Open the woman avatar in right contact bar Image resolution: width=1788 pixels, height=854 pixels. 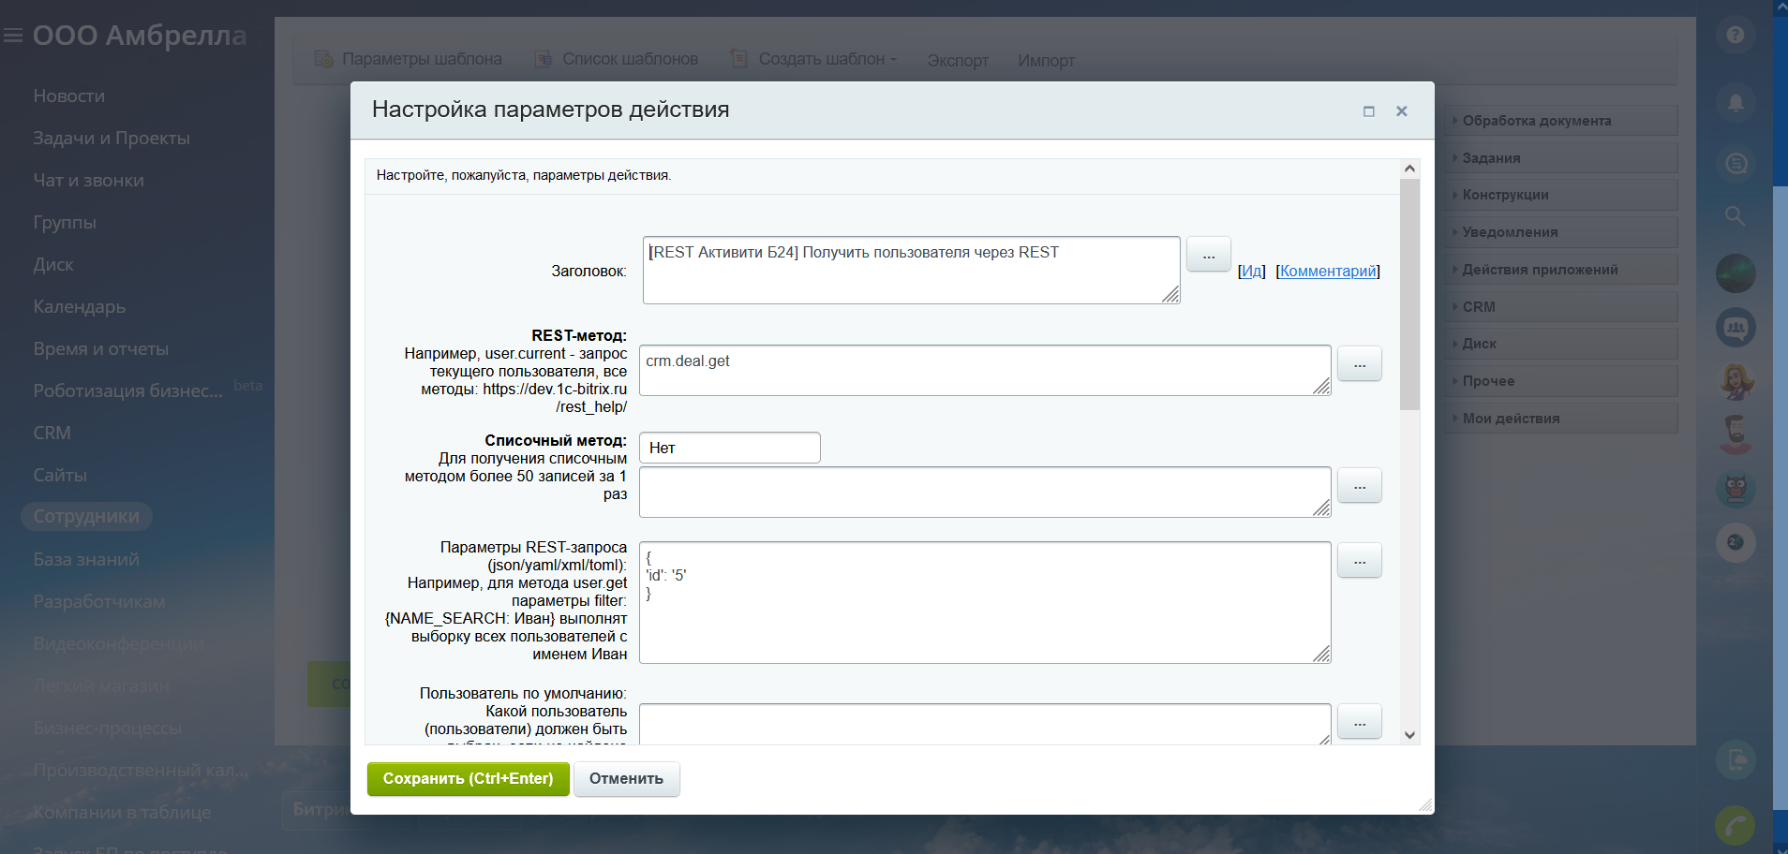click(1736, 381)
